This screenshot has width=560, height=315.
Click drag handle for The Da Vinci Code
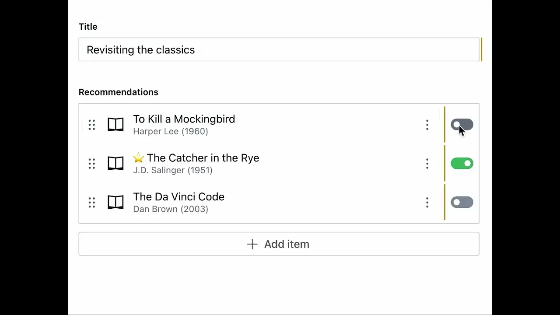[x=92, y=202]
